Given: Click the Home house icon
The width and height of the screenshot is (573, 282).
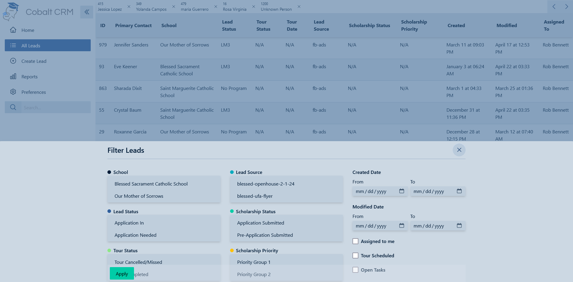Looking at the screenshot, I should tap(13, 30).
